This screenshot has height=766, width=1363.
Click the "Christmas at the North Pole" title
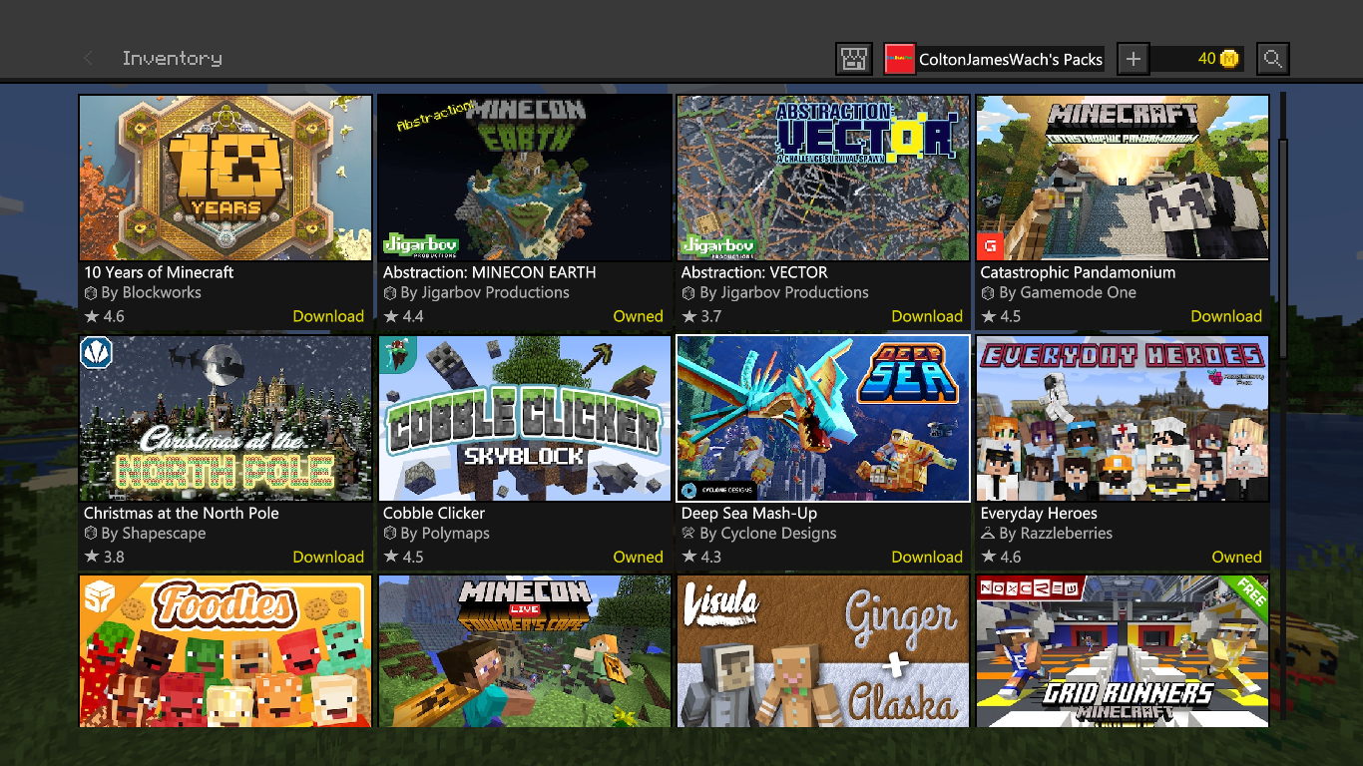click(x=182, y=514)
